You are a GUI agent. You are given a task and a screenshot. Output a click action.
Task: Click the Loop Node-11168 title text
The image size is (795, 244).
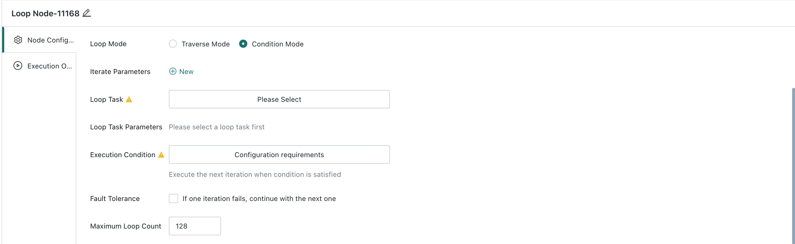(45, 13)
